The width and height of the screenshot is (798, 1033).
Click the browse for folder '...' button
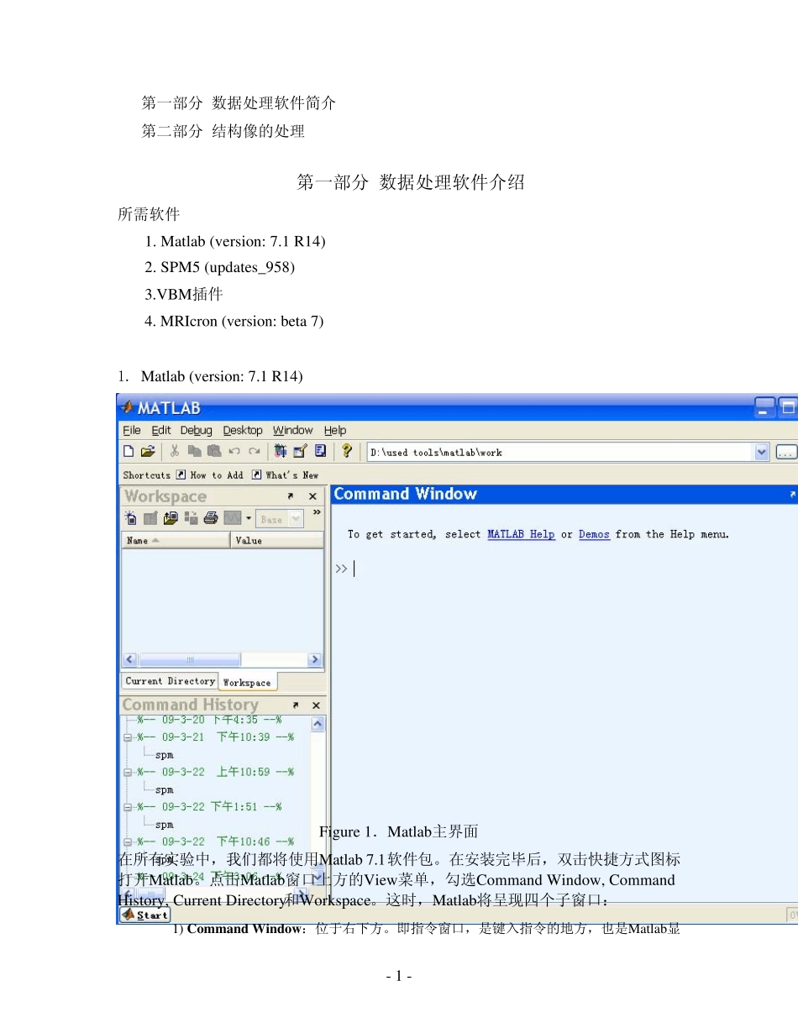coord(785,453)
